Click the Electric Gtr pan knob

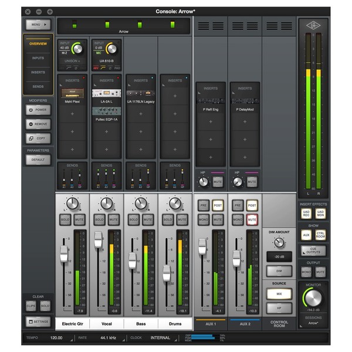pyautogui.click(x=72, y=204)
